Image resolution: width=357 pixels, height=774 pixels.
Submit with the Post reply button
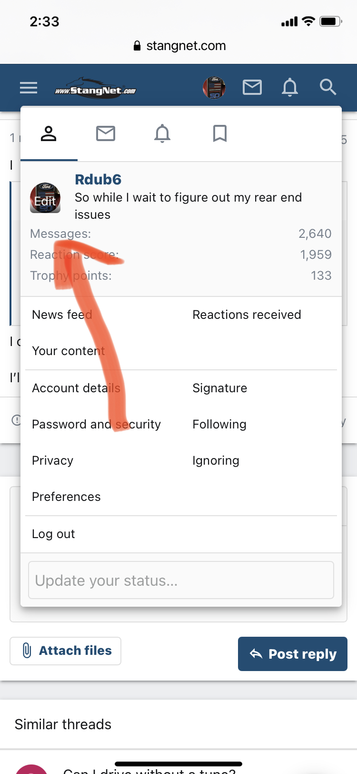[293, 654]
